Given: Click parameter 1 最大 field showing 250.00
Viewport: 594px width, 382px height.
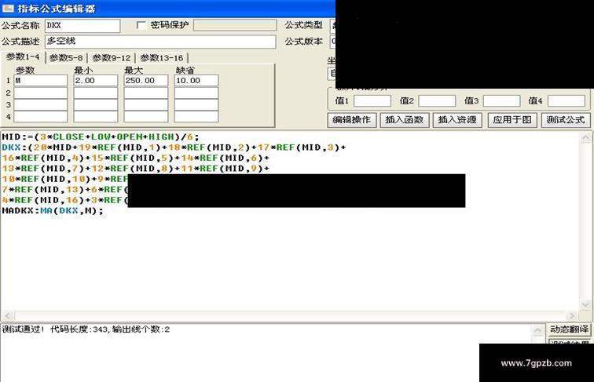Looking at the screenshot, I should click(x=146, y=81).
